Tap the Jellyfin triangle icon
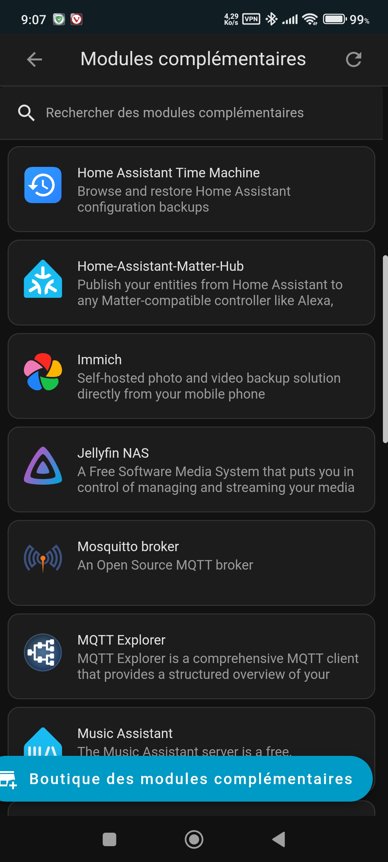The width and height of the screenshot is (388, 862). tap(43, 465)
